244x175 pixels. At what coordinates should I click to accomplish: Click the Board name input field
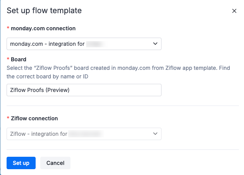(x=84, y=90)
